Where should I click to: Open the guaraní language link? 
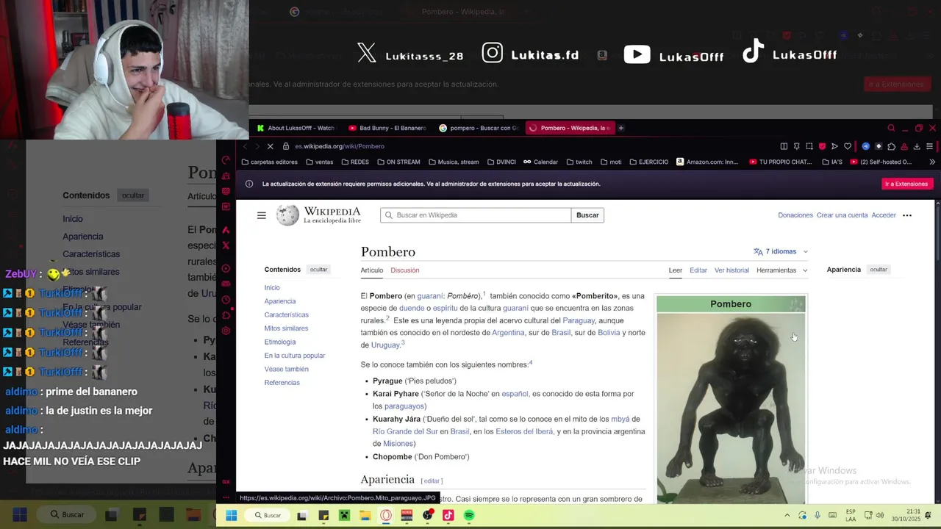[430, 296]
